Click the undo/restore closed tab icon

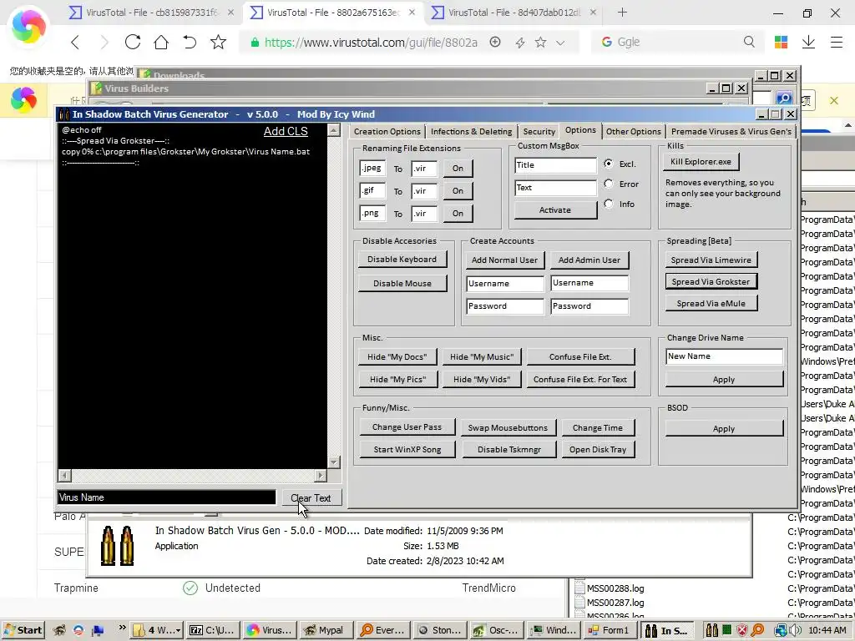[190, 42]
